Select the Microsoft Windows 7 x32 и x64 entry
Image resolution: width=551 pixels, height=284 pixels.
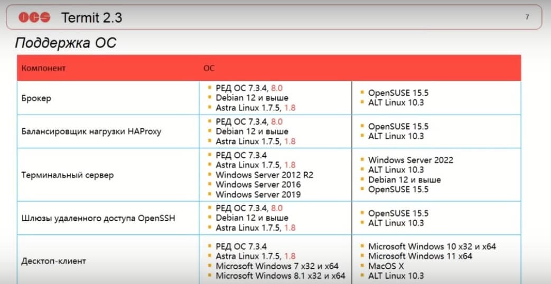pyautogui.click(x=277, y=266)
